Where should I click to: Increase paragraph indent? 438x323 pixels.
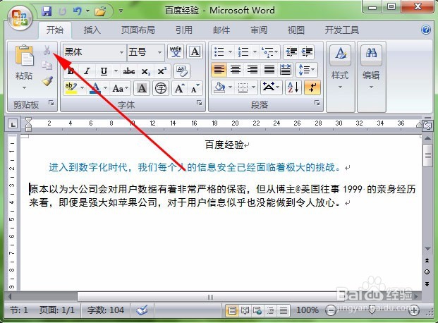(x=307, y=51)
